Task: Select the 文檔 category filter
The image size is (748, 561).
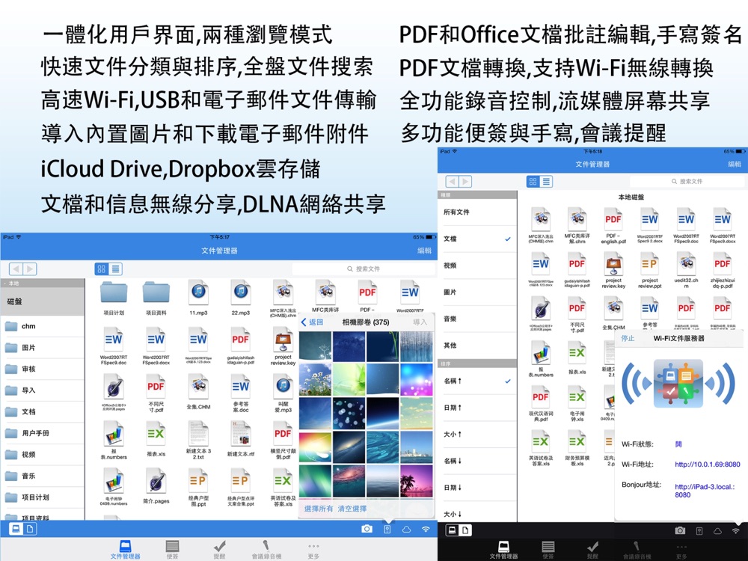Action: (477, 239)
